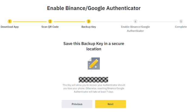Click gray progress line between steps 4 and 5
189x112 pixels.
coord(158,21)
